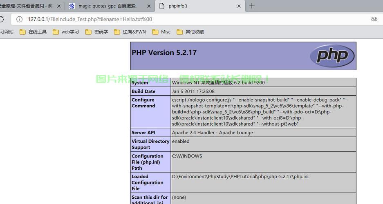Screen dimensions: 383x204
Task: Switch to the magic_quotes_gpc Baidu search tab
Action: 110,6
